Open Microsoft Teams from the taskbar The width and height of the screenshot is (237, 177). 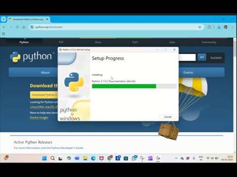pos(77,158)
